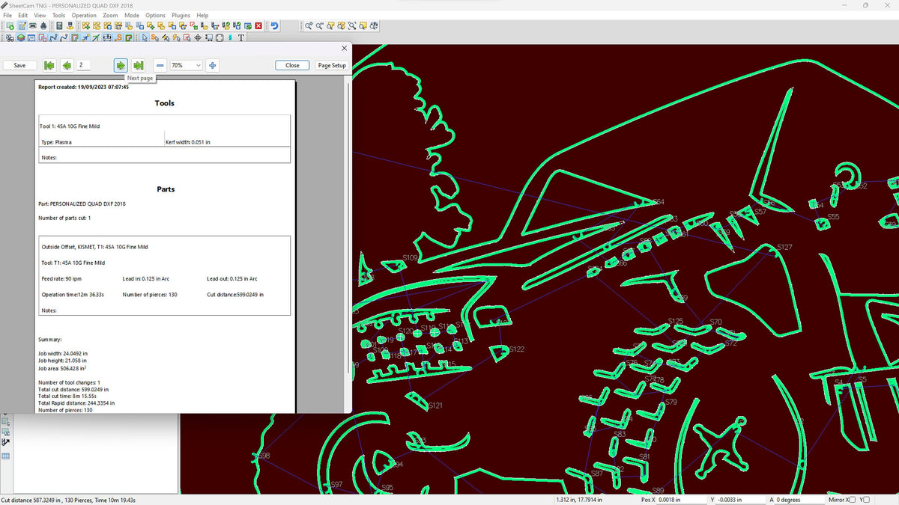899x505 pixels.
Task: Open the Plugins menu
Action: (x=181, y=15)
